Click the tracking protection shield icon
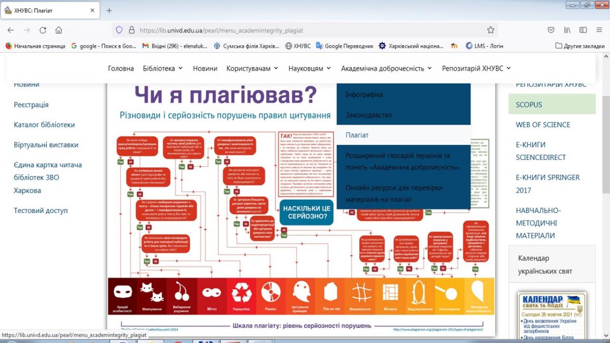610x343 pixels. tap(119, 30)
